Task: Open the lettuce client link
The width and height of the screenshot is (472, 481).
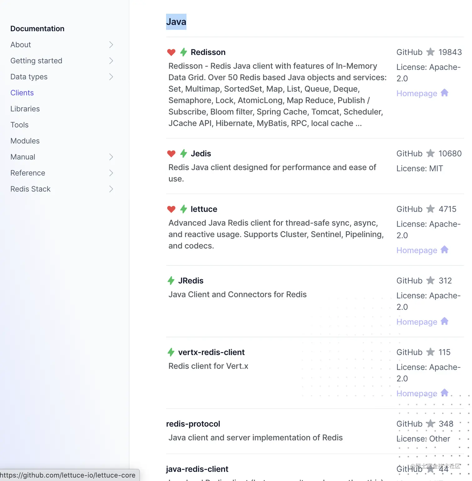Action: [204, 209]
